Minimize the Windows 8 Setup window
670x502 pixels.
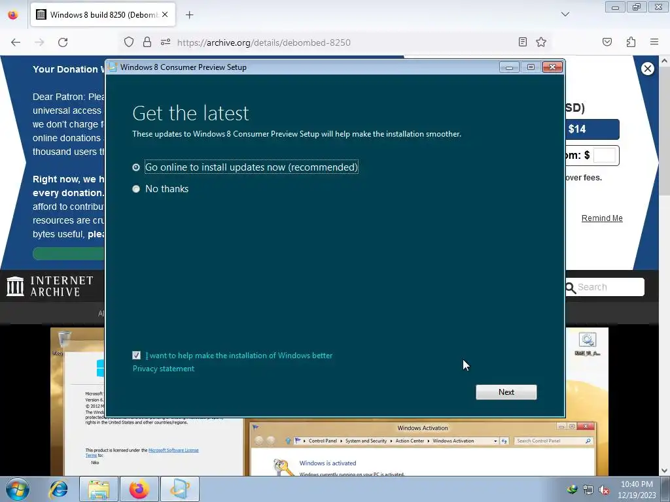[x=509, y=67]
